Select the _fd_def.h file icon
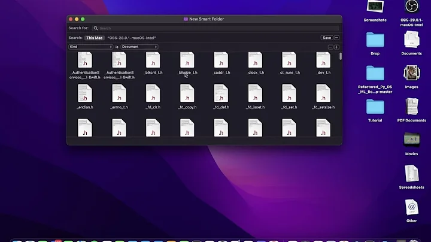Viewport: 431px width, 242px height. (x=221, y=93)
